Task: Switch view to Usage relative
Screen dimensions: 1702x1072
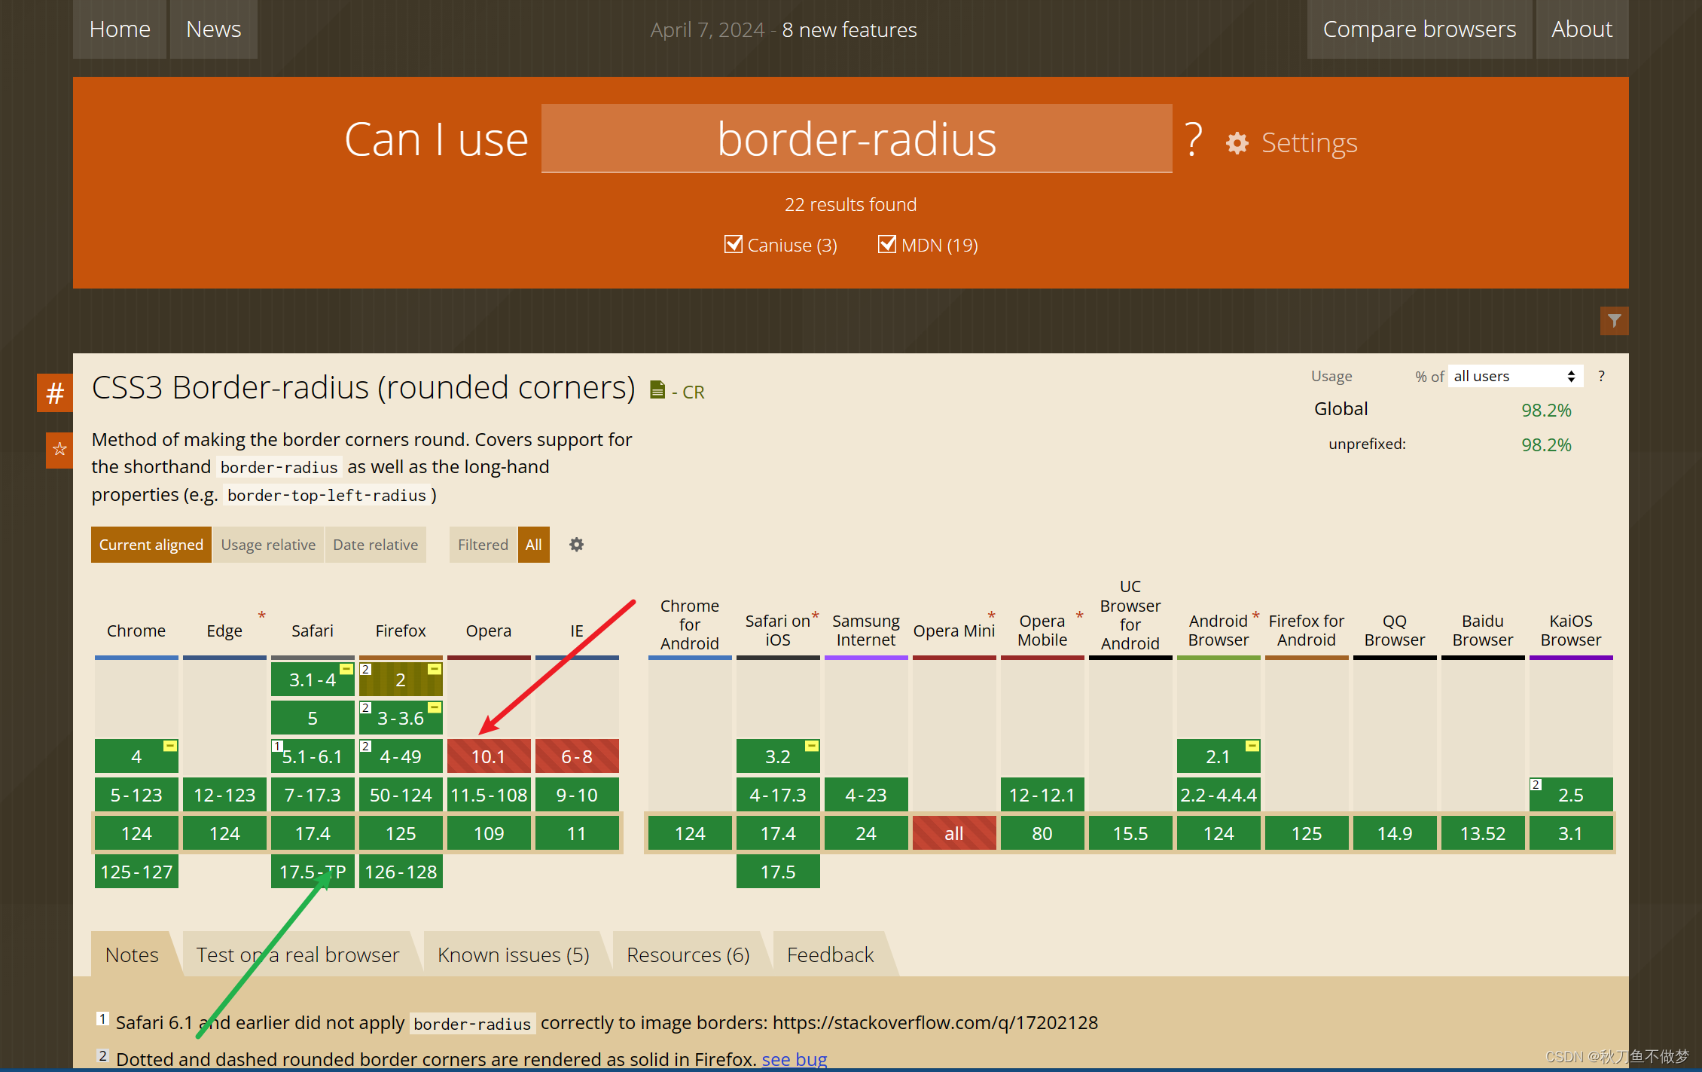Action: [268, 545]
